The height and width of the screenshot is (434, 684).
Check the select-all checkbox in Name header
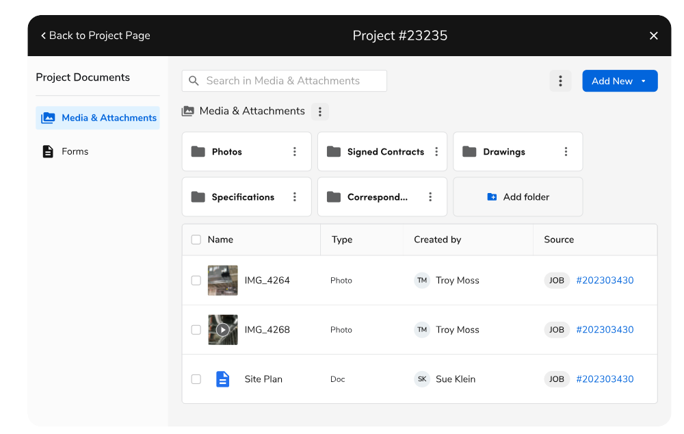(196, 240)
